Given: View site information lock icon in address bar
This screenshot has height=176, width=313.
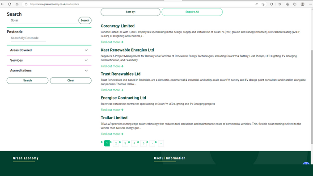Looking at the screenshot, I should [x=26, y=4].
